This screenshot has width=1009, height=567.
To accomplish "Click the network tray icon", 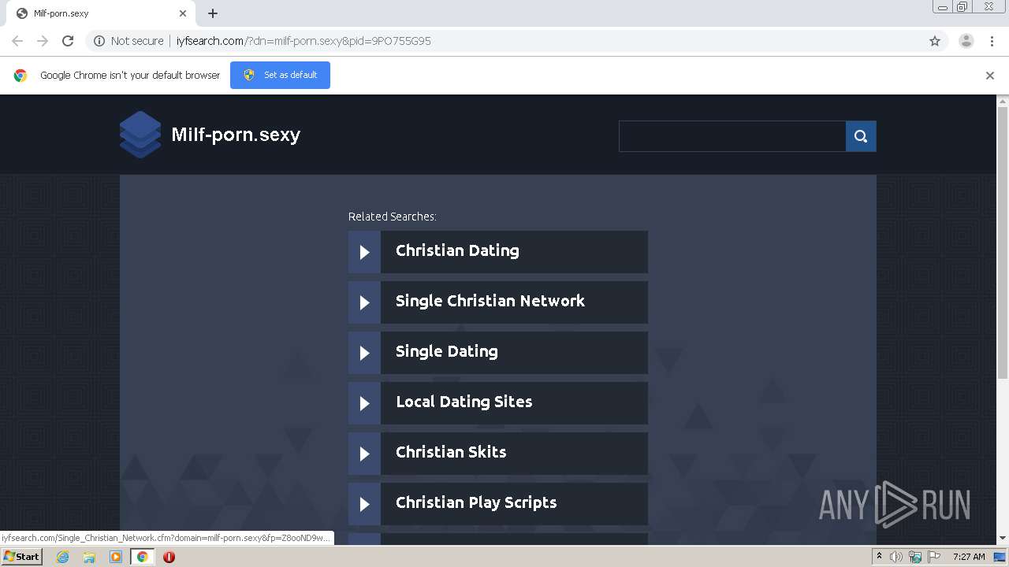I will tap(915, 557).
